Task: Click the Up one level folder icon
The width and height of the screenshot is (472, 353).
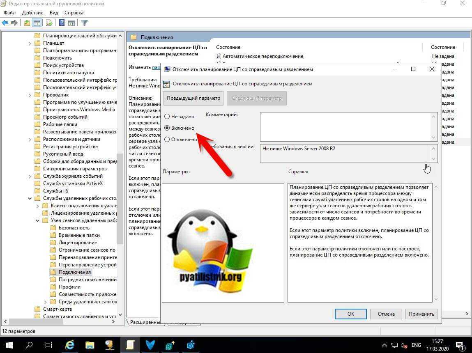Action: coord(27,23)
